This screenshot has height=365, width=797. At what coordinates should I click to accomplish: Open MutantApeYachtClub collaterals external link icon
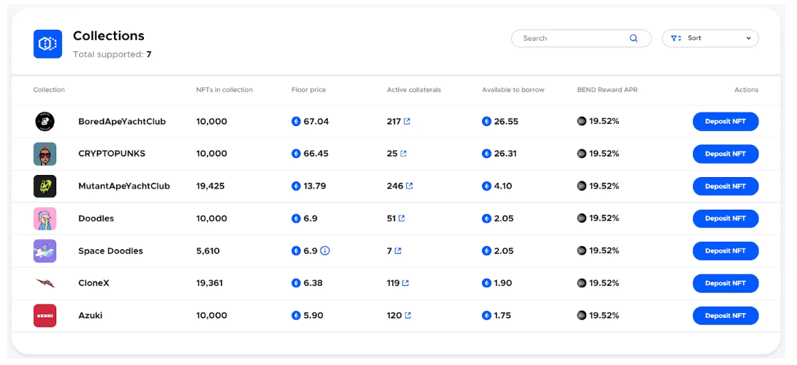coord(409,186)
